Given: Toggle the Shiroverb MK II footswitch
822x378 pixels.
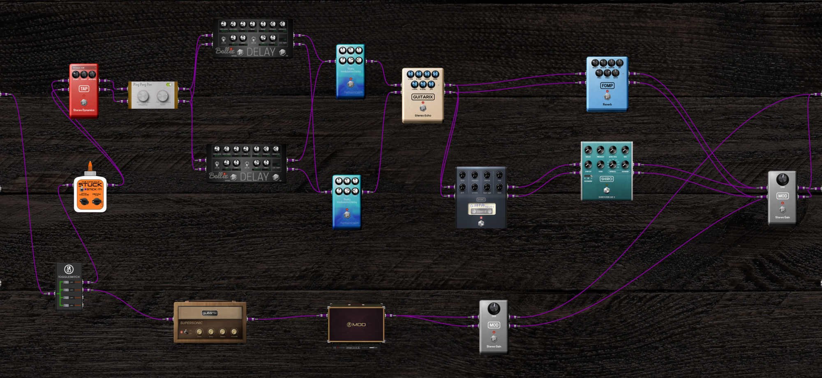Looking at the screenshot, I should tap(607, 190).
